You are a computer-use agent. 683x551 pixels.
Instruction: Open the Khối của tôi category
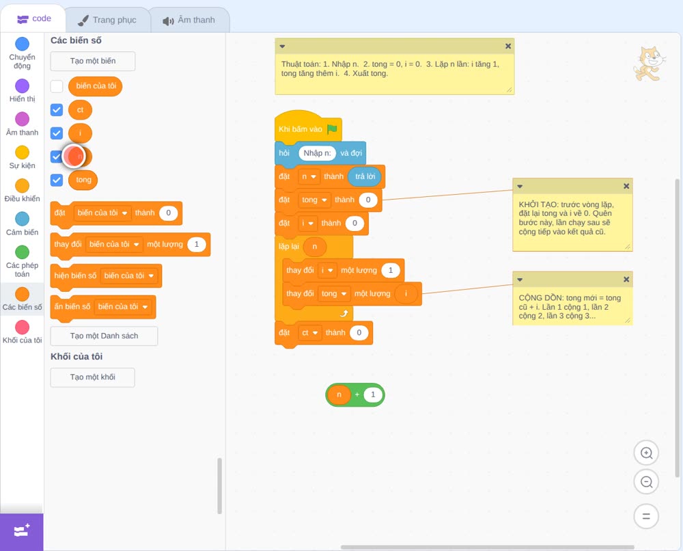22,332
